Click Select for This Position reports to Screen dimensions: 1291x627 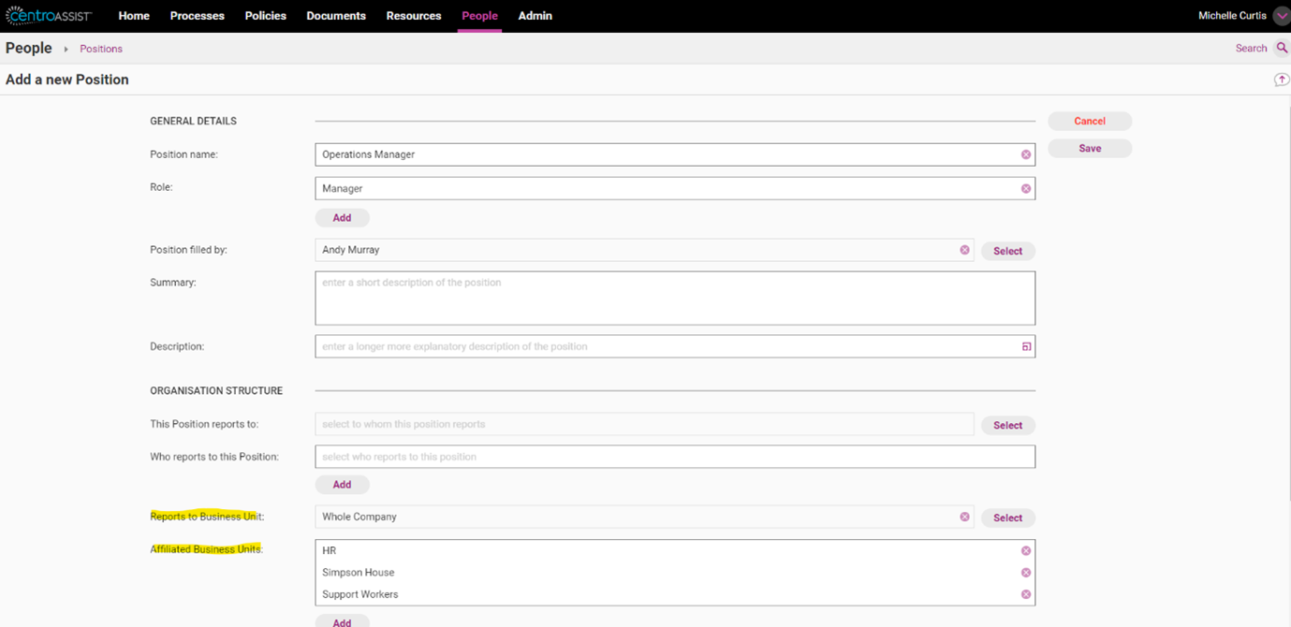1007,425
